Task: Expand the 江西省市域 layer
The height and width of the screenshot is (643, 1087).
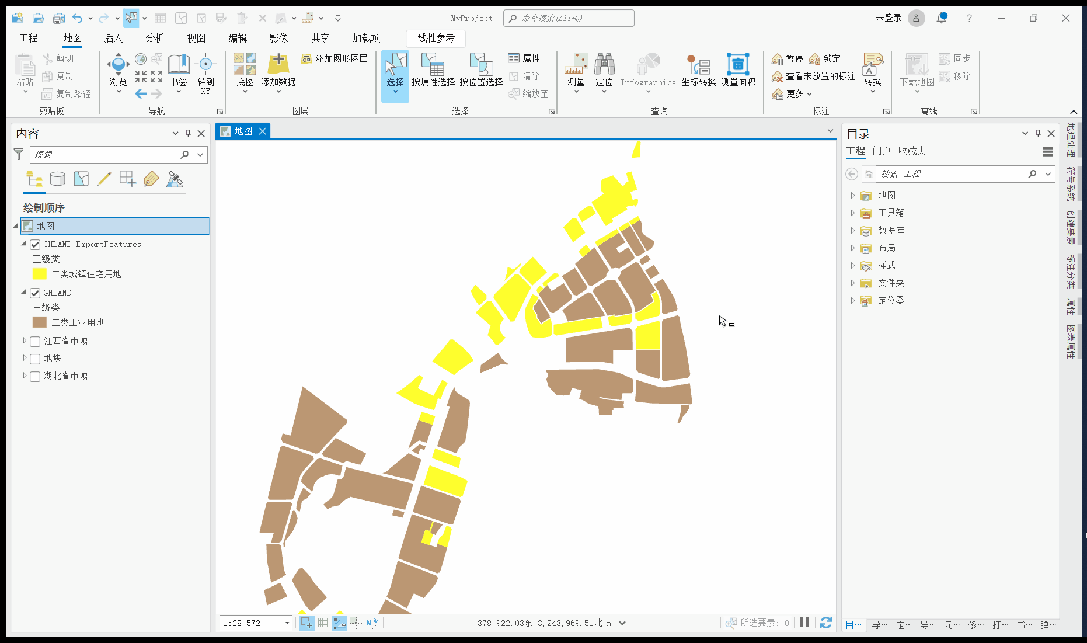Action: pyautogui.click(x=24, y=340)
